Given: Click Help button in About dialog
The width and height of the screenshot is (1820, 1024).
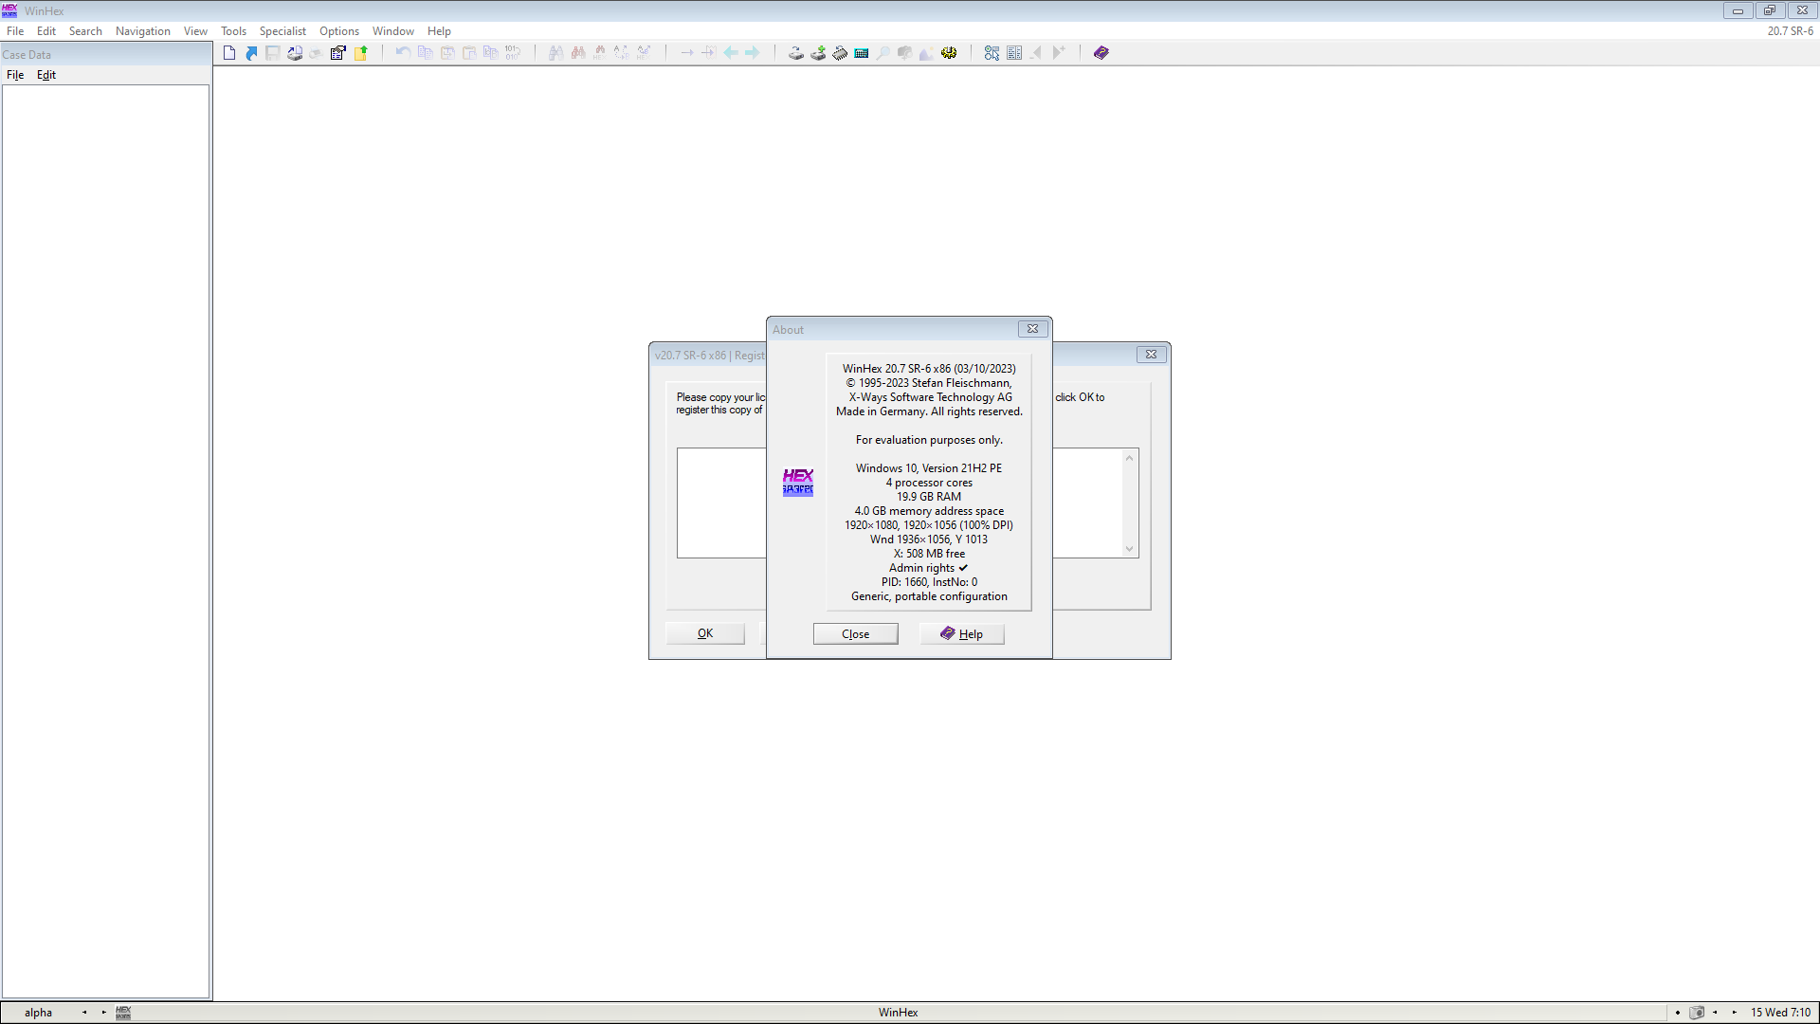Looking at the screenshot, I should pos(961,634).
